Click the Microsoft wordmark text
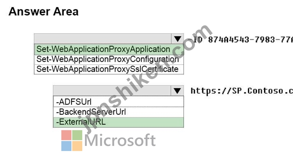Image resolution: width=293 pixels, height=153 pixels. pyautogui.click(x=120, y=140)
